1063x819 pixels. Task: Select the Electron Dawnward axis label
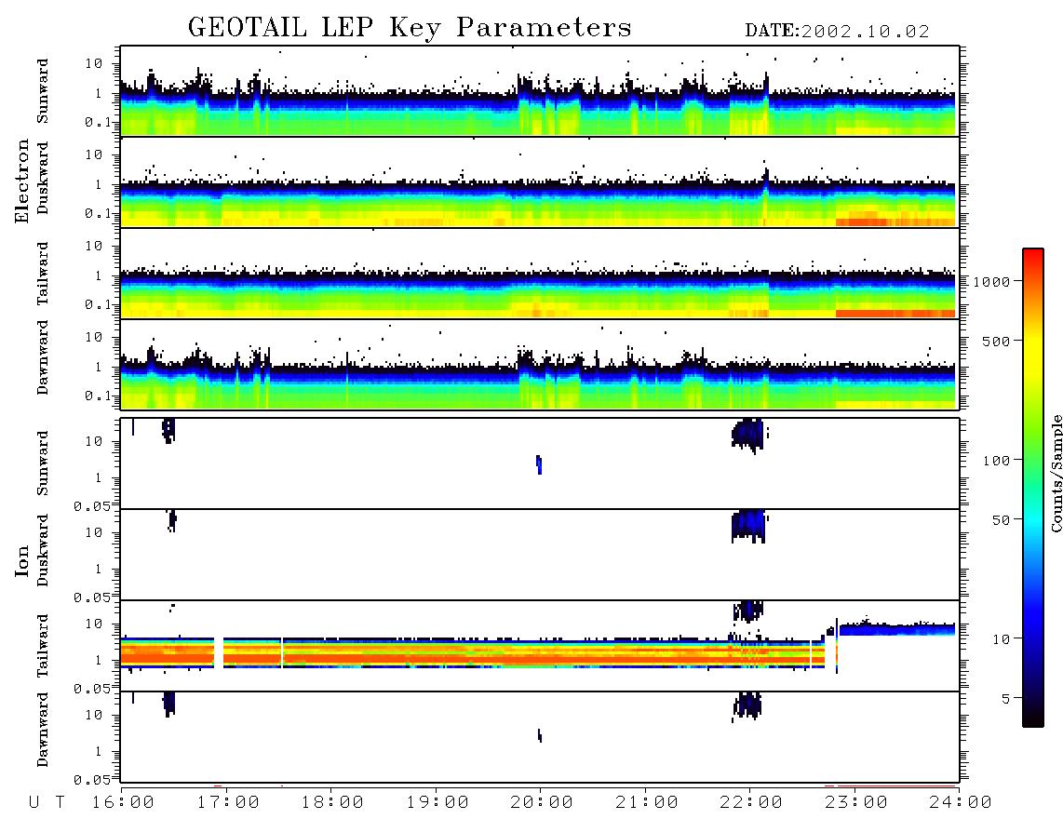(x=43, y=357)
